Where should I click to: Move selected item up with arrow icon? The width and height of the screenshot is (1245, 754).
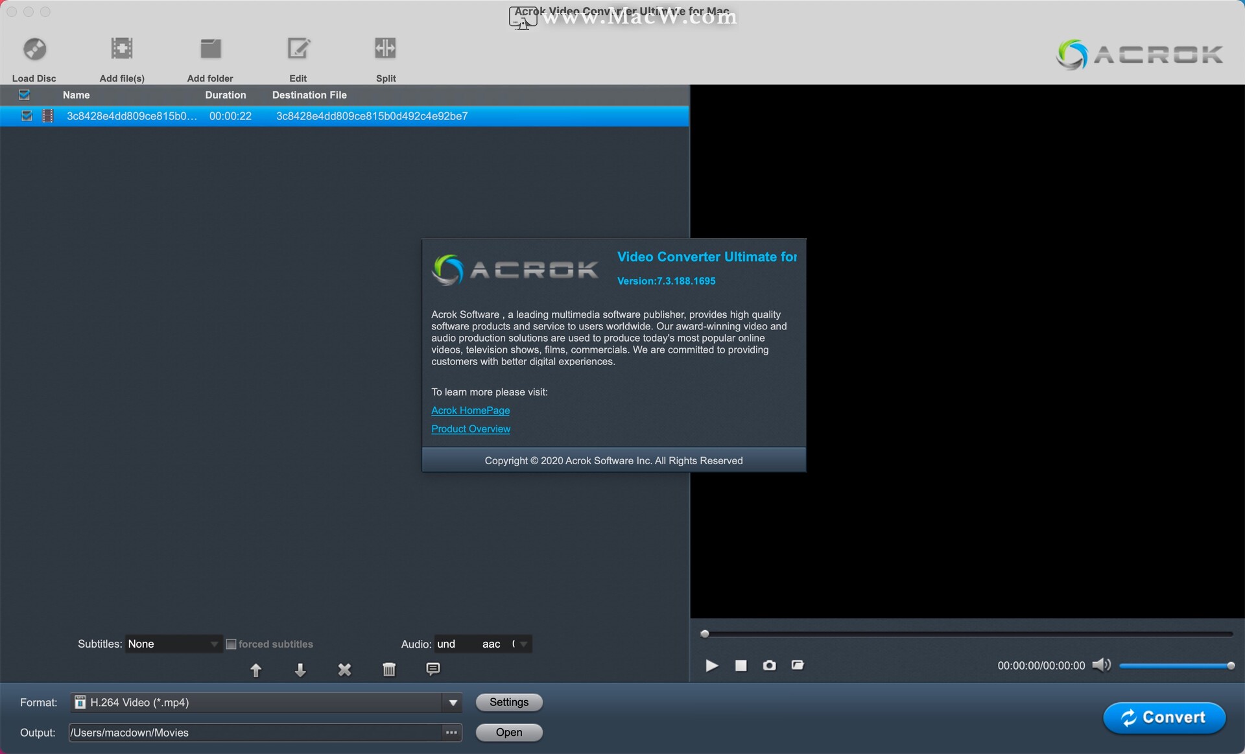pos(255,670)
